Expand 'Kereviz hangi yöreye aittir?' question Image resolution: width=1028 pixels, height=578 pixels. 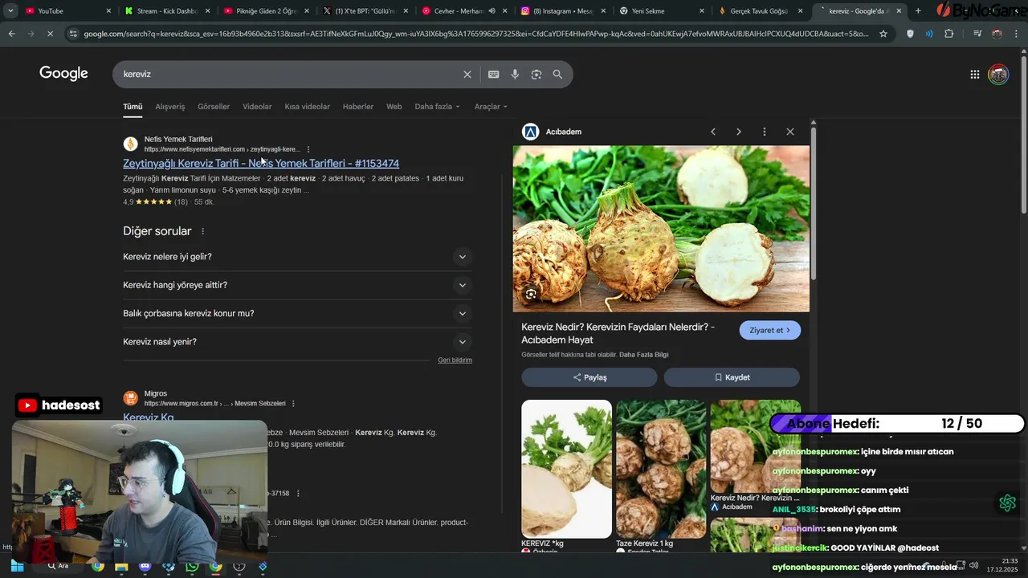(297, 285)
